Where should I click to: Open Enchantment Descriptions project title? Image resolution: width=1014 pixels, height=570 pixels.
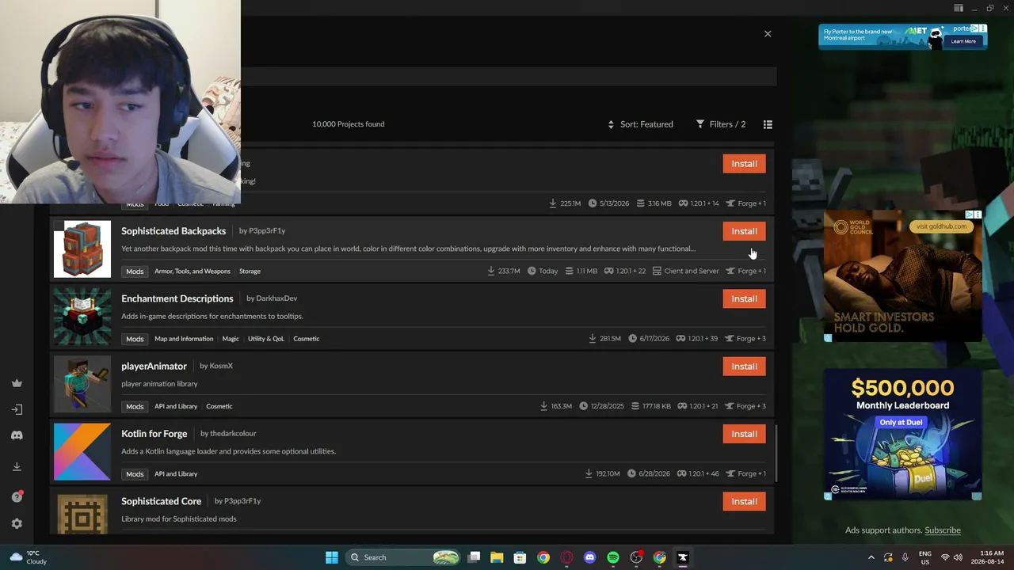point(177,298)
